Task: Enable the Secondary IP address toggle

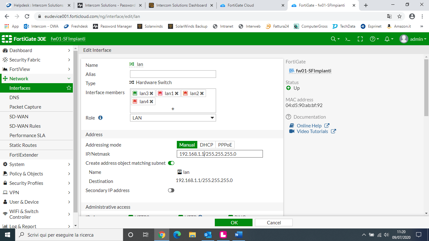Action: [171, 190]
